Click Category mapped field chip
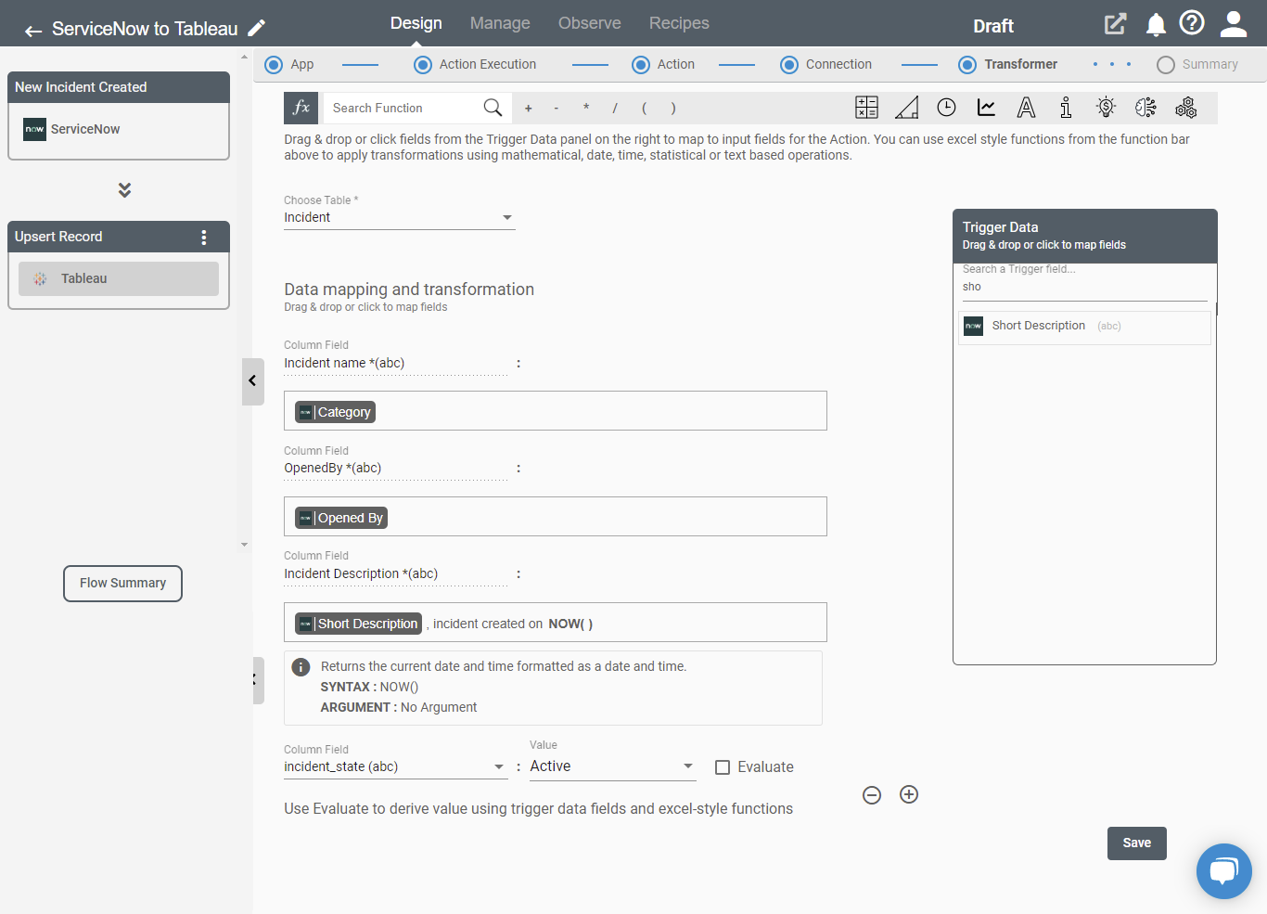Screen dimensions: 1267x914 click(x=336, y=412)
